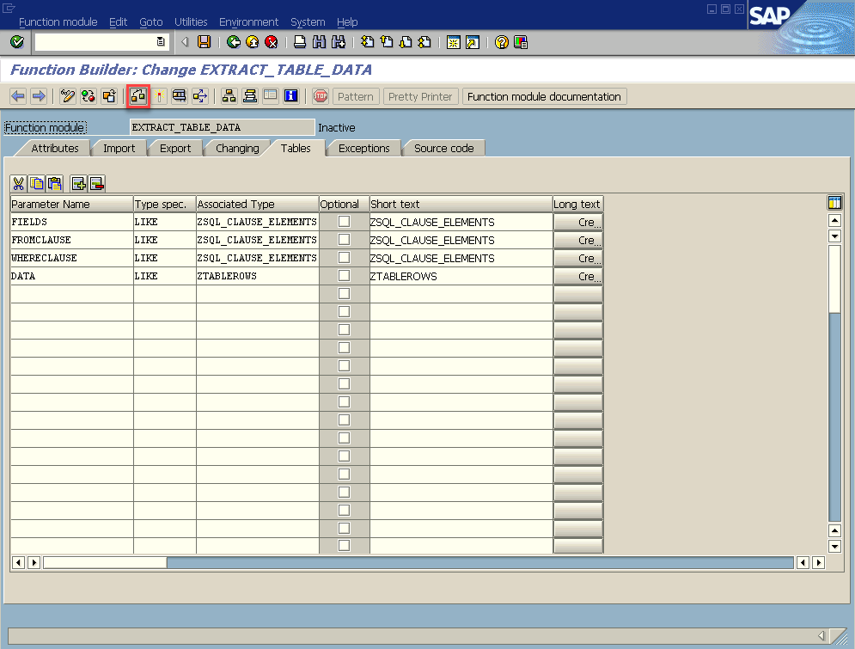Toggle Optional checkbox for FIELDS parameter
855x649 pixels.
(x=344, y=222)
